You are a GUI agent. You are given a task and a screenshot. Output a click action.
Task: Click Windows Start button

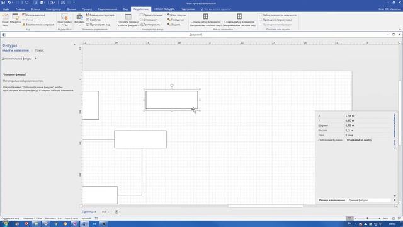tap(5, 224)
